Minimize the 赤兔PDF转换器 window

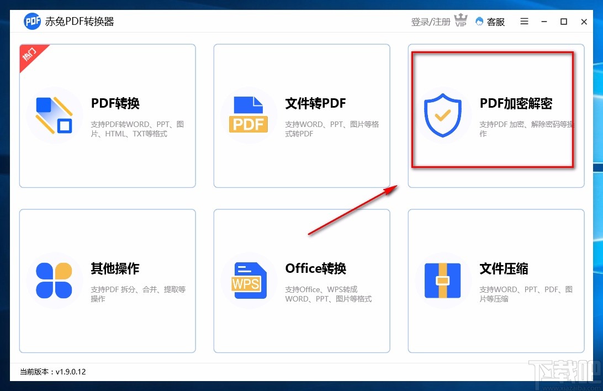544,22
